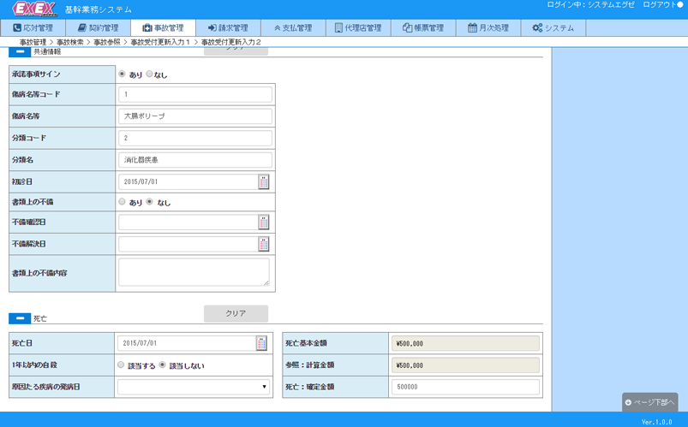Expand the 原因たる疾病の発病日 dropdown
The width and height of the screenshot is (688, 427).
[x=194, y=387]
